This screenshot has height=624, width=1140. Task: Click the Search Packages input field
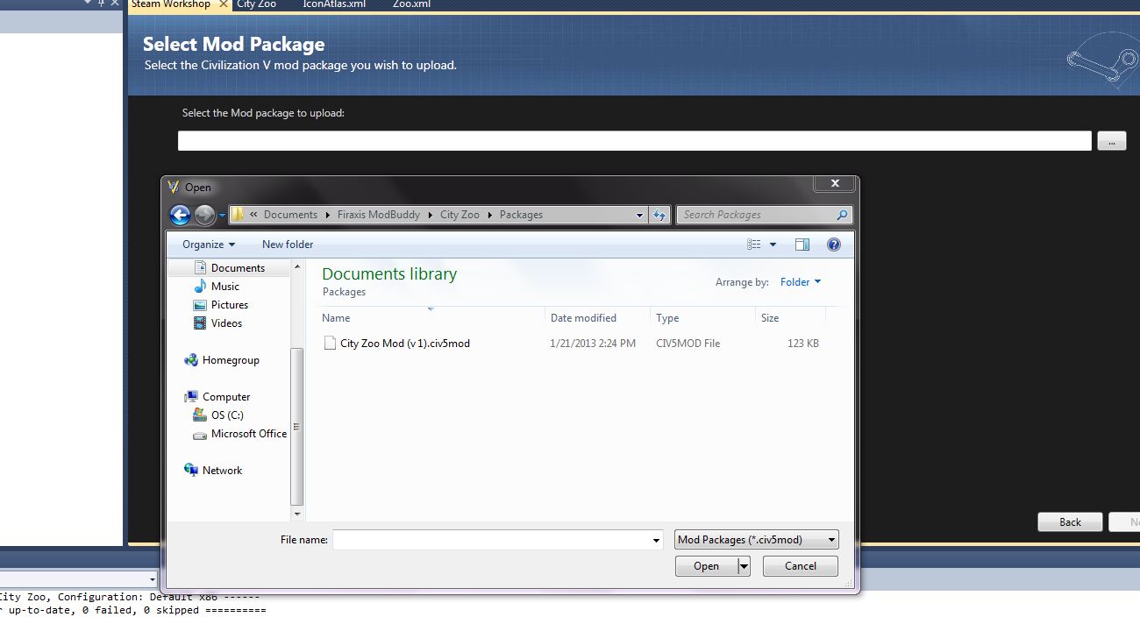pyautogui.click(x=756, y=215)
